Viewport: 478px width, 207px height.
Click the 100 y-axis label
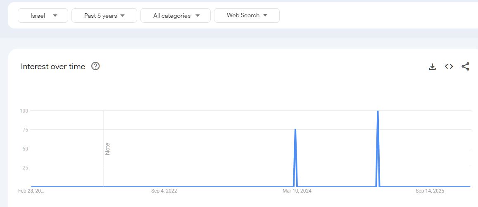(x=24, y=111)
